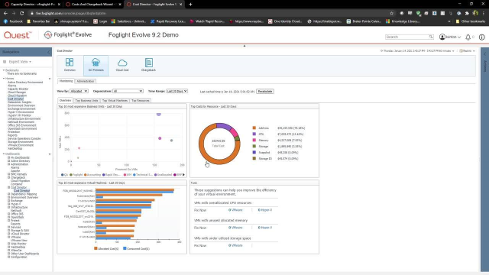Collapse the Homes section in navigation

pos(4,79)
